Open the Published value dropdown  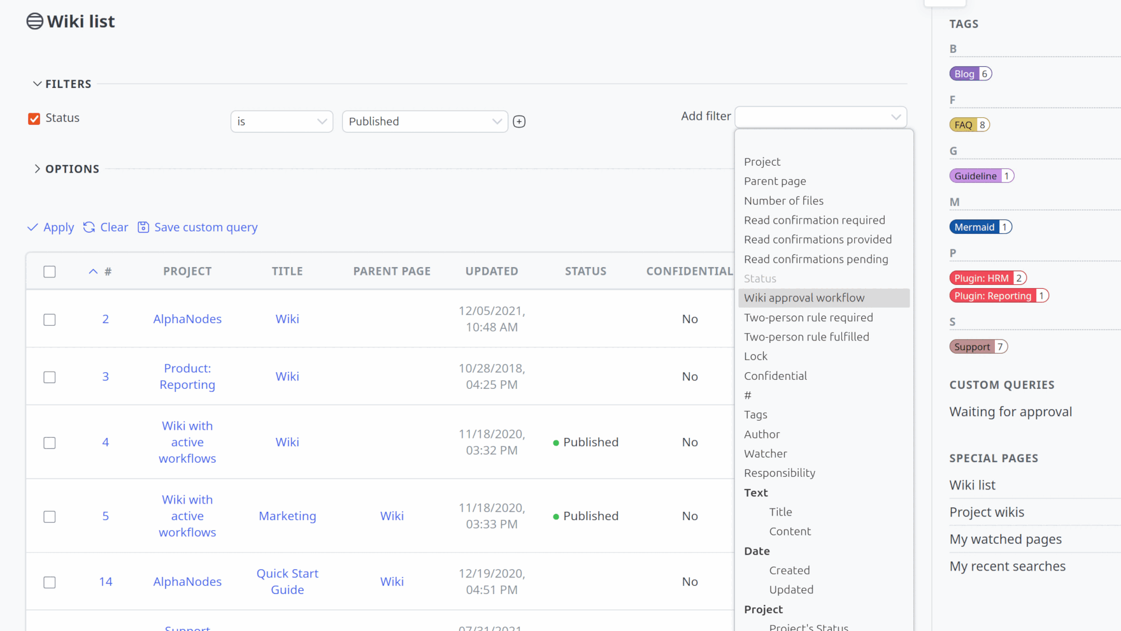click(425, 122)
